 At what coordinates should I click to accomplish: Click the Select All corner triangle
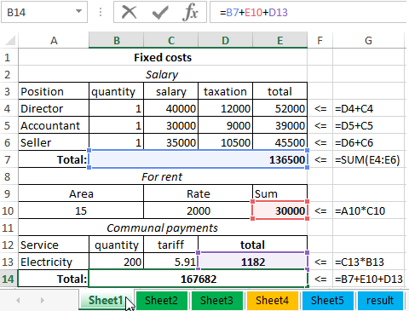pos(10,40)
